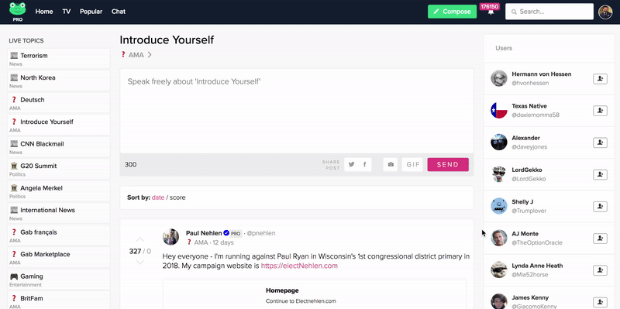Viewport: 620px width, 309px height.
Task: Open the CNN Blackmail topic
Action: click(59, 146)
